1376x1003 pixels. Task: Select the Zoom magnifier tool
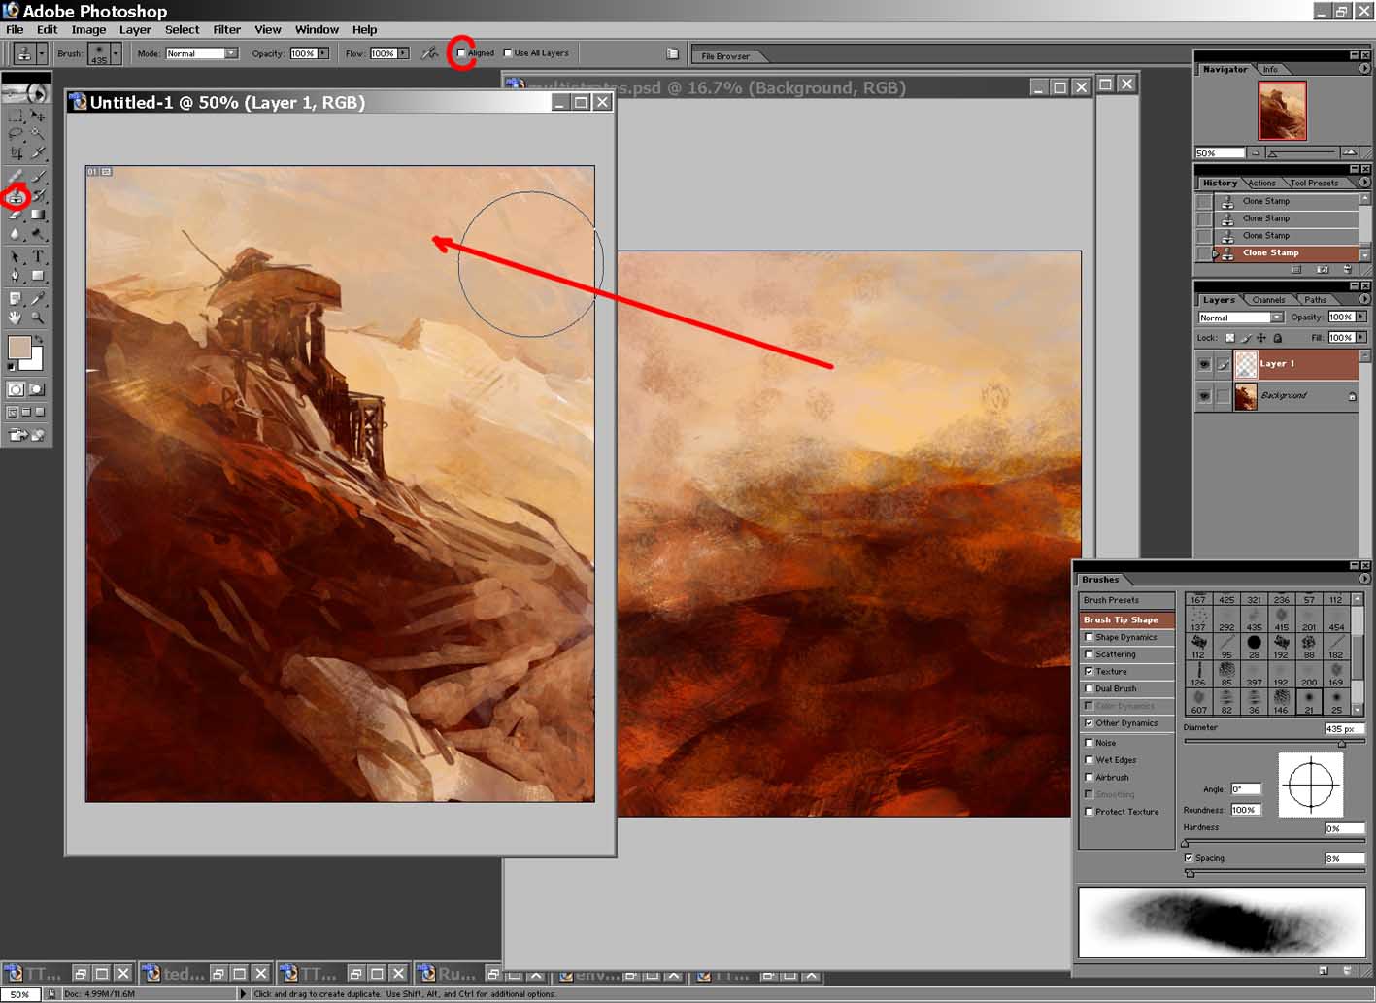click(x=38, y=318)
